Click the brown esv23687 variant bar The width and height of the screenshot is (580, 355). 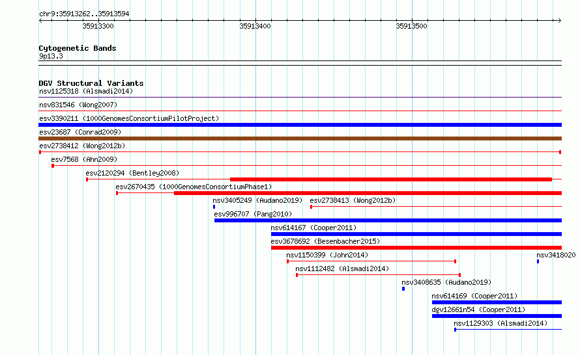pyautogui.click(x=300, y=138)
